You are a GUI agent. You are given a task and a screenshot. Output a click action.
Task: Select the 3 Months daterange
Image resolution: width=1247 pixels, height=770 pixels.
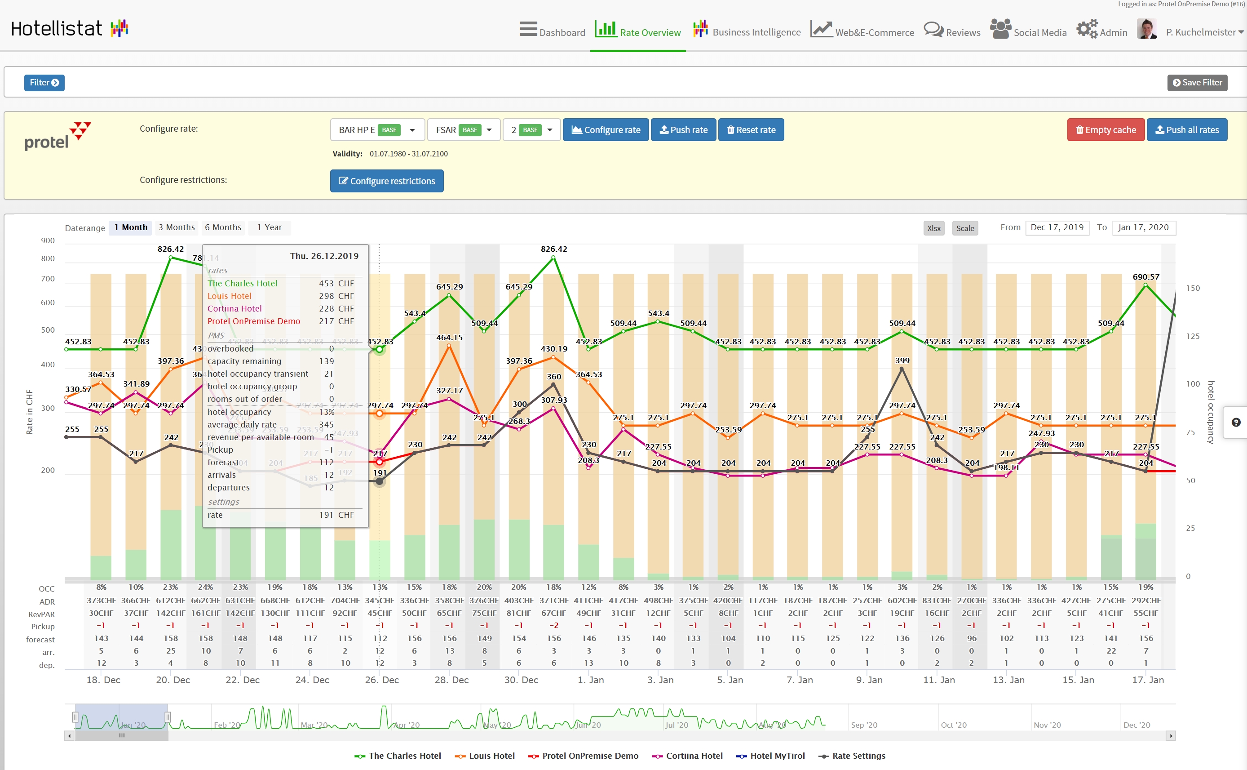(176, 227)
